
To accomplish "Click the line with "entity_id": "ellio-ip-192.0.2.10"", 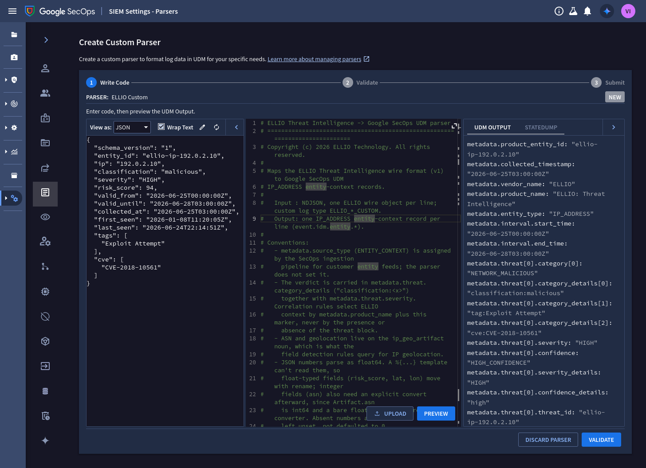I will (159, 156).
